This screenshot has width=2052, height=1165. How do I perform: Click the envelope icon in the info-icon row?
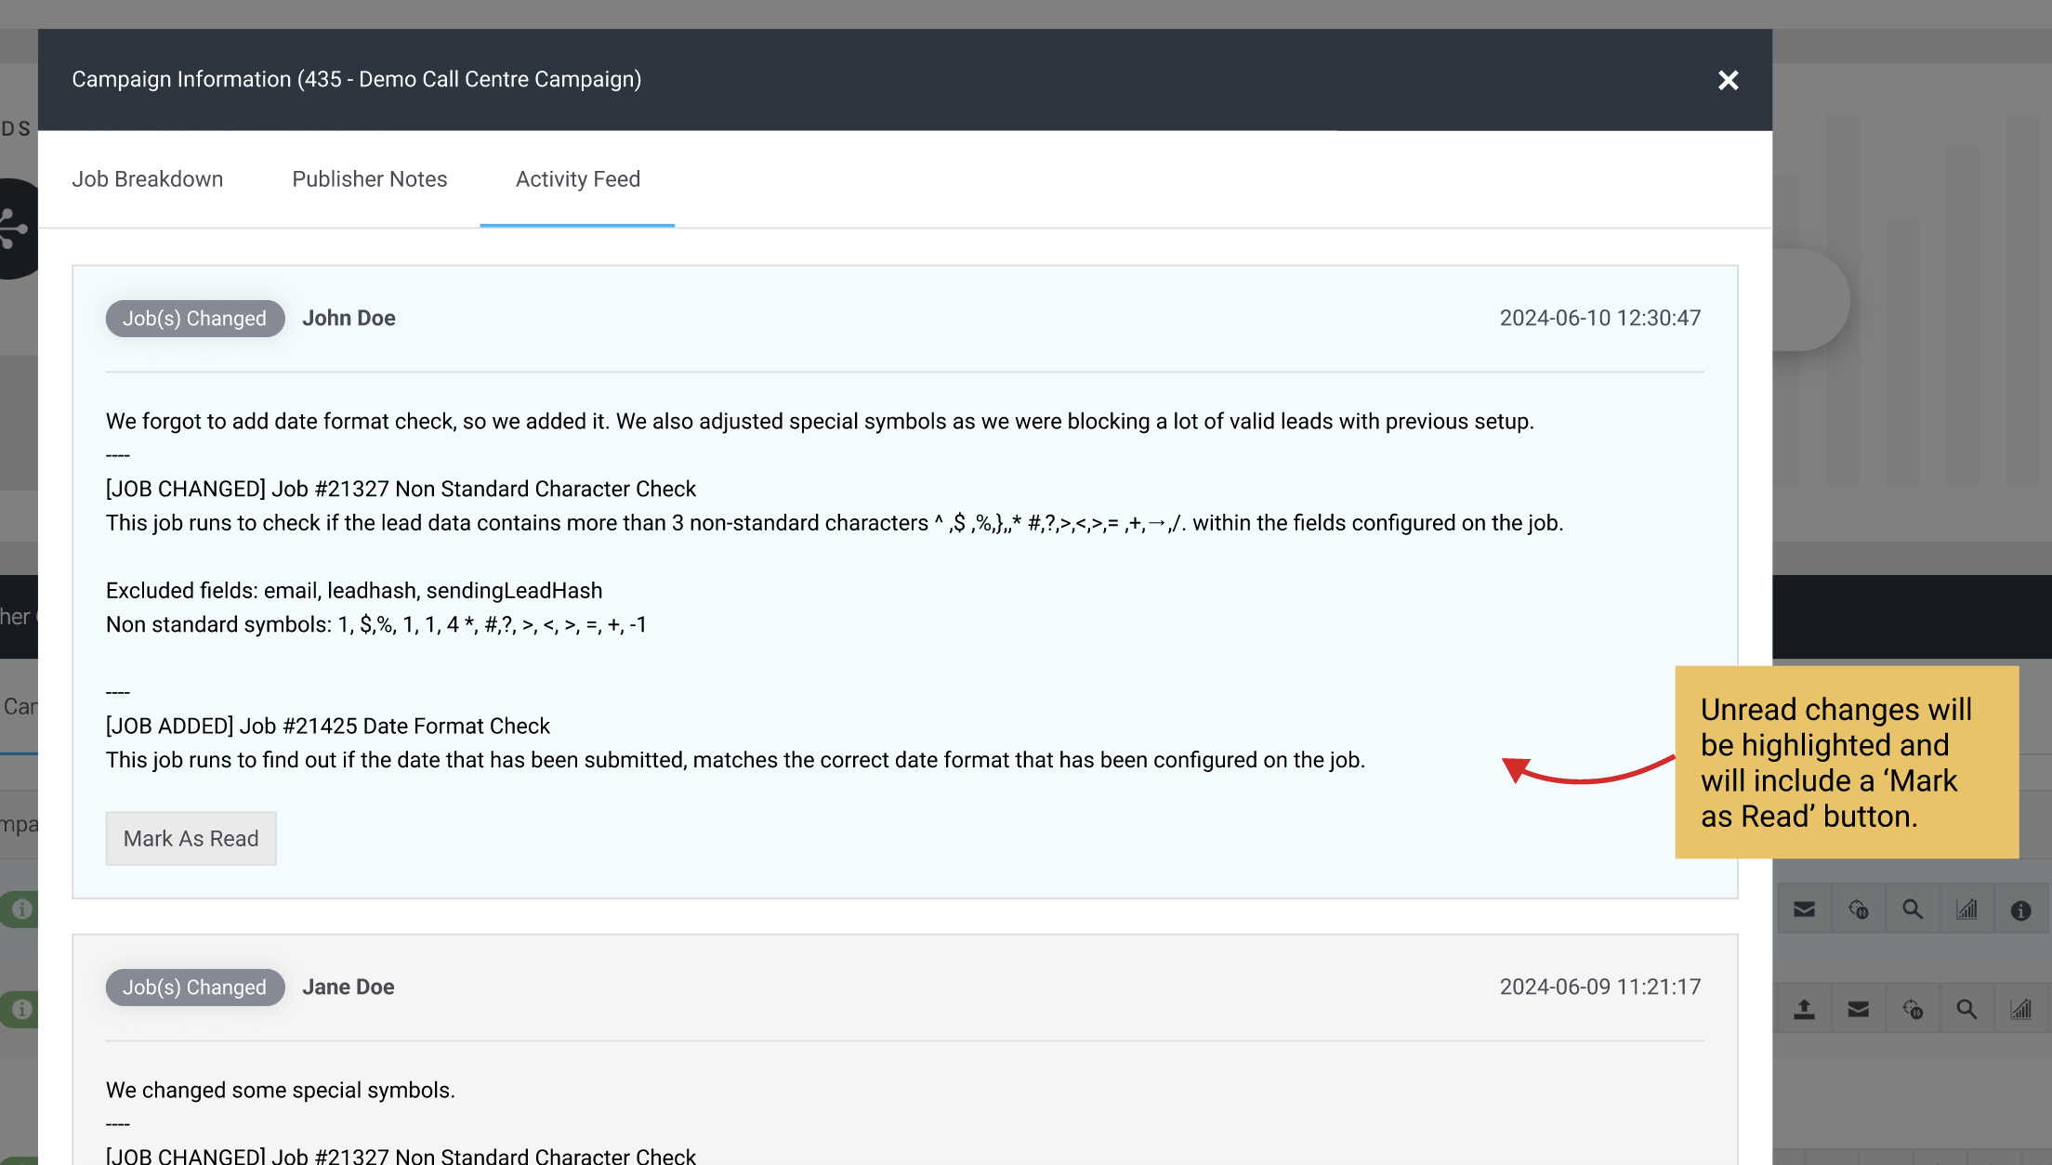1804,910
